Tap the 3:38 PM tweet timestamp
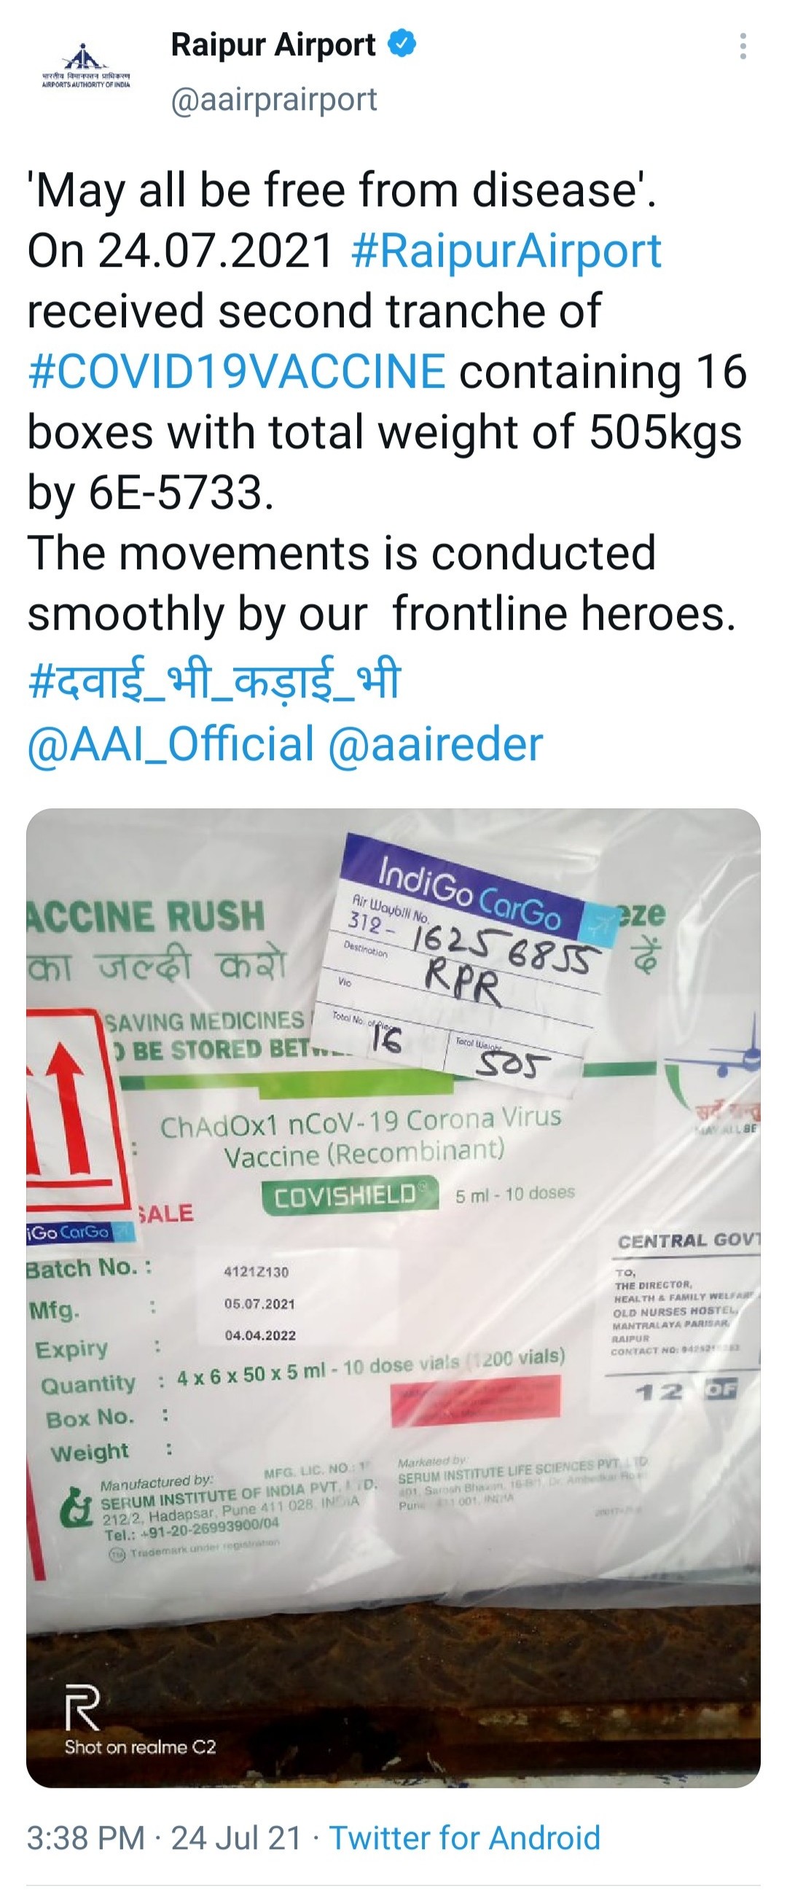 [x=85, y=1838]
